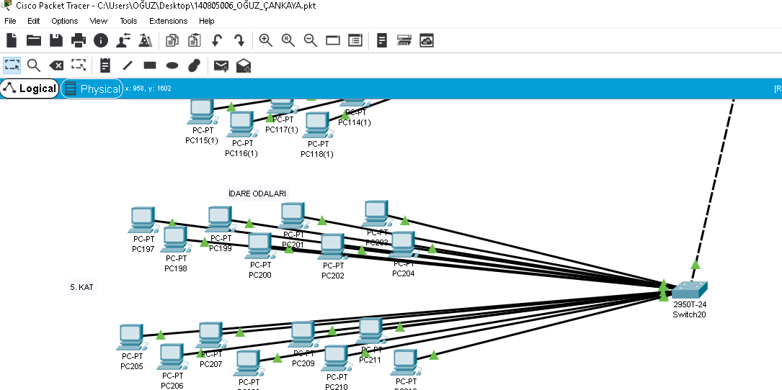This screenshot has width=782, height=390.
Task: Select the Place Note tool
Action: (105, 65)
